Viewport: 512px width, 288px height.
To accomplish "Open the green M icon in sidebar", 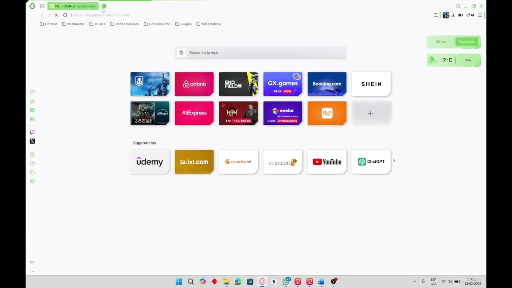I will click(x=32, y=119).
